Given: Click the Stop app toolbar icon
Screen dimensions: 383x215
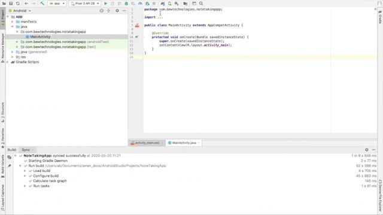Looking at the screenshot, I should click(154, 4).
